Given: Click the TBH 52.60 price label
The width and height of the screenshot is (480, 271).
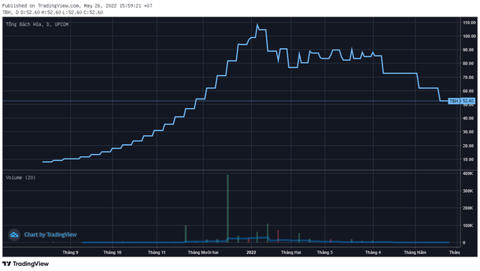Looking at the screenshot, I should click(462, 101).
